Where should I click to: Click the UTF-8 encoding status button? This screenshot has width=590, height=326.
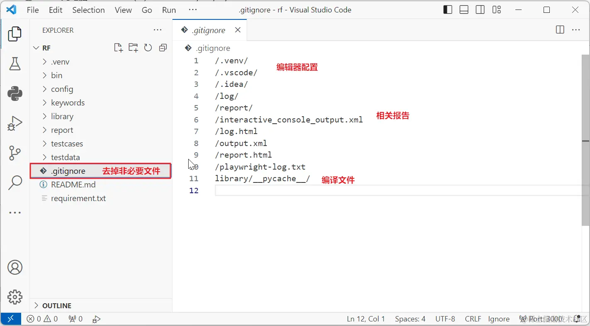[445, 319]
